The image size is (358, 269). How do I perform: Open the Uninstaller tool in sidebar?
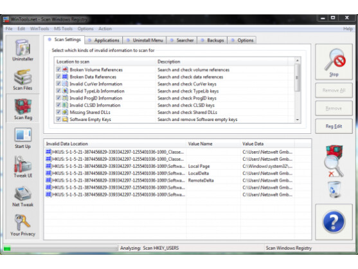click(x=23, y=50)
